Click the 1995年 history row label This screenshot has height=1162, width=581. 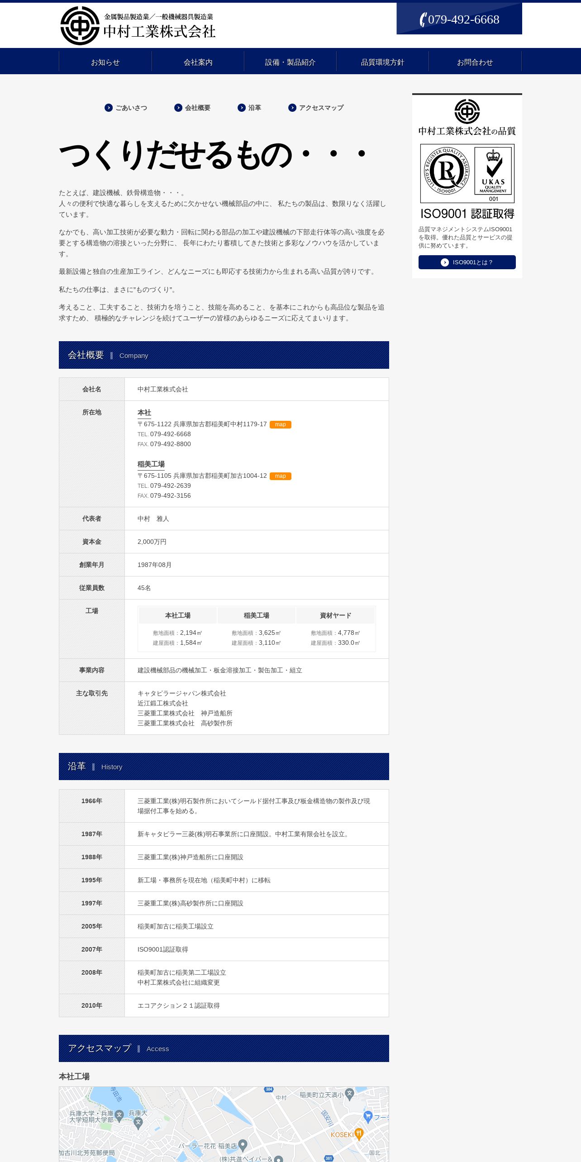[92, 880]
